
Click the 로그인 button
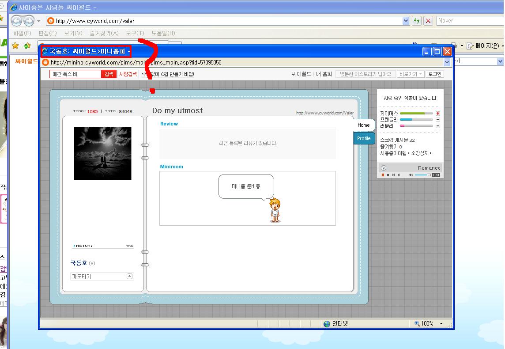click(435, 74)
